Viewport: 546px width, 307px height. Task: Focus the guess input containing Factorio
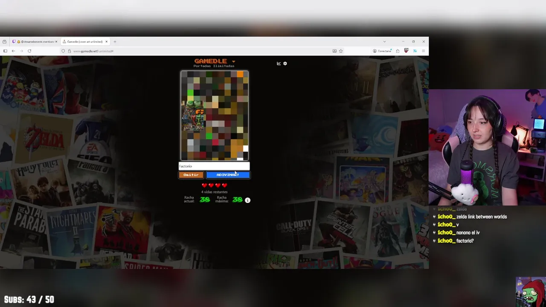[214, 166]
